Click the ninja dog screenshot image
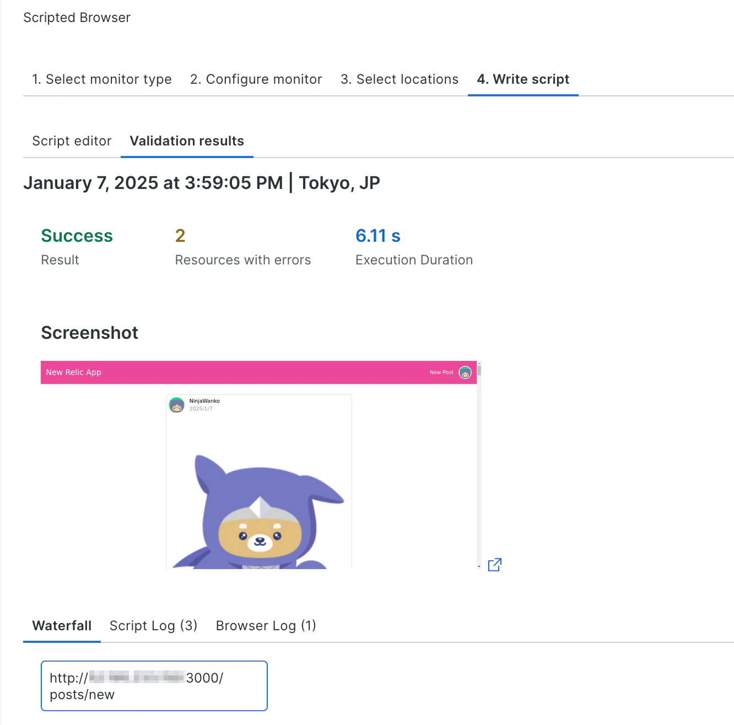The height and width of the screenshot is (725, 734). (x=258, y=511)
